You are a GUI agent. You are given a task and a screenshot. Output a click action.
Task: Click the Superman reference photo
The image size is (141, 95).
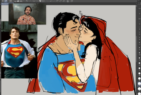[x=19, y=51]
